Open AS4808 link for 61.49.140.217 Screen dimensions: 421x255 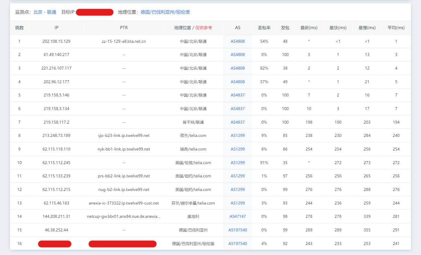(x=238, y=55)
